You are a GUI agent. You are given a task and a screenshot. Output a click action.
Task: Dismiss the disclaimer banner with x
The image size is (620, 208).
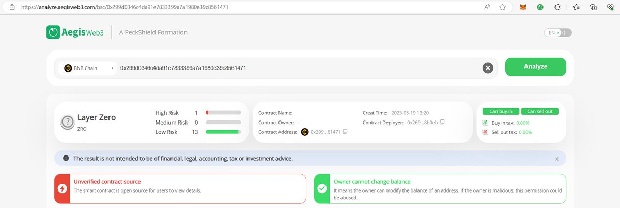point(557,159)
